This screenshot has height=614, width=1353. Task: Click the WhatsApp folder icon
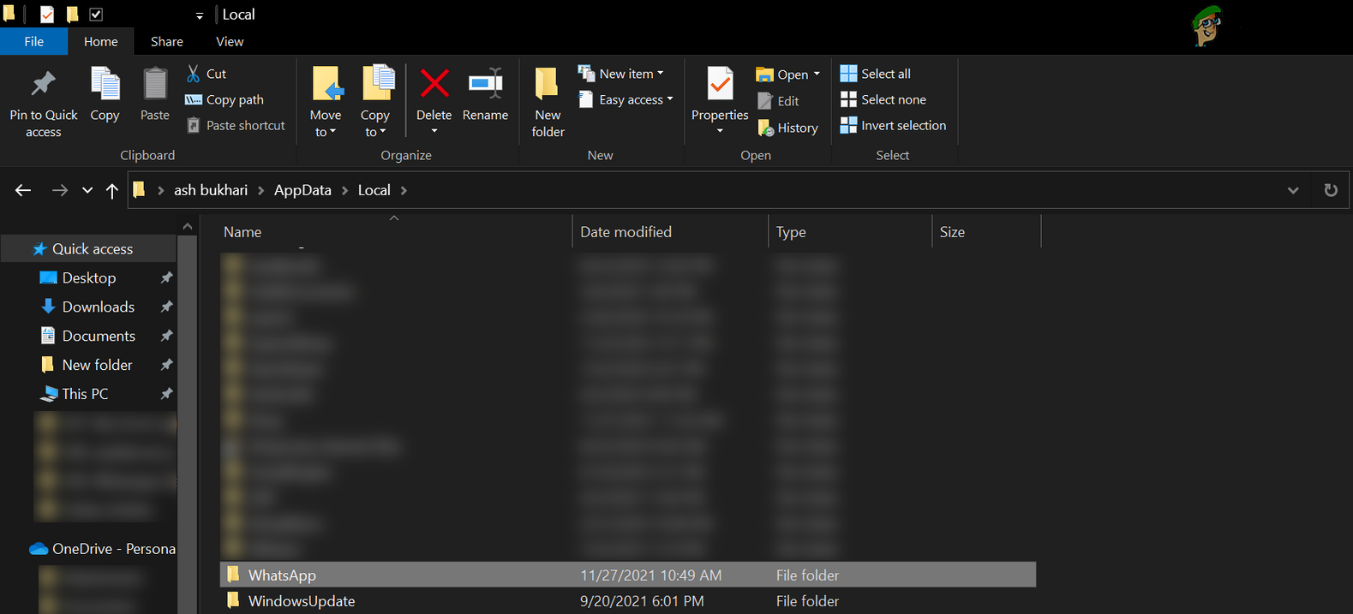[233, 575]
